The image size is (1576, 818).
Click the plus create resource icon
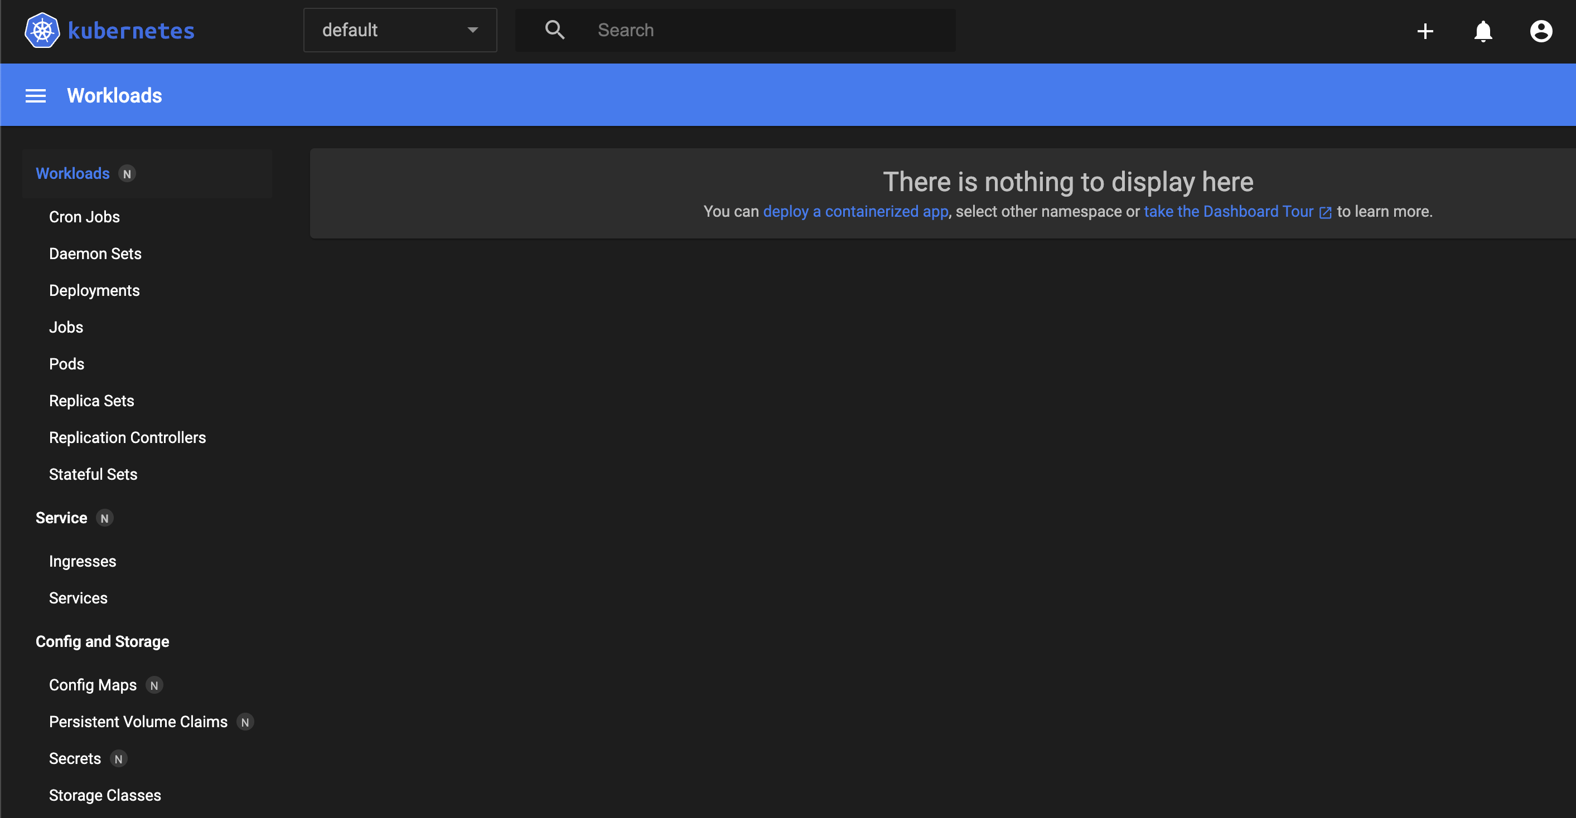[1425, 31]
